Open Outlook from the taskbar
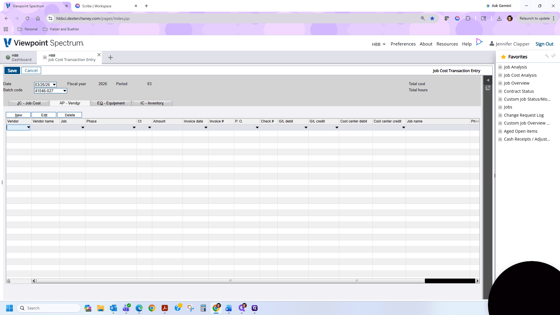 [x=113, y=308]
